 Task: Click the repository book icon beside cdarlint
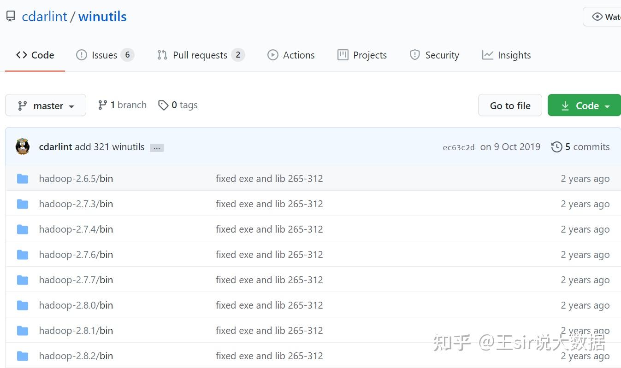tap(10, 16)
